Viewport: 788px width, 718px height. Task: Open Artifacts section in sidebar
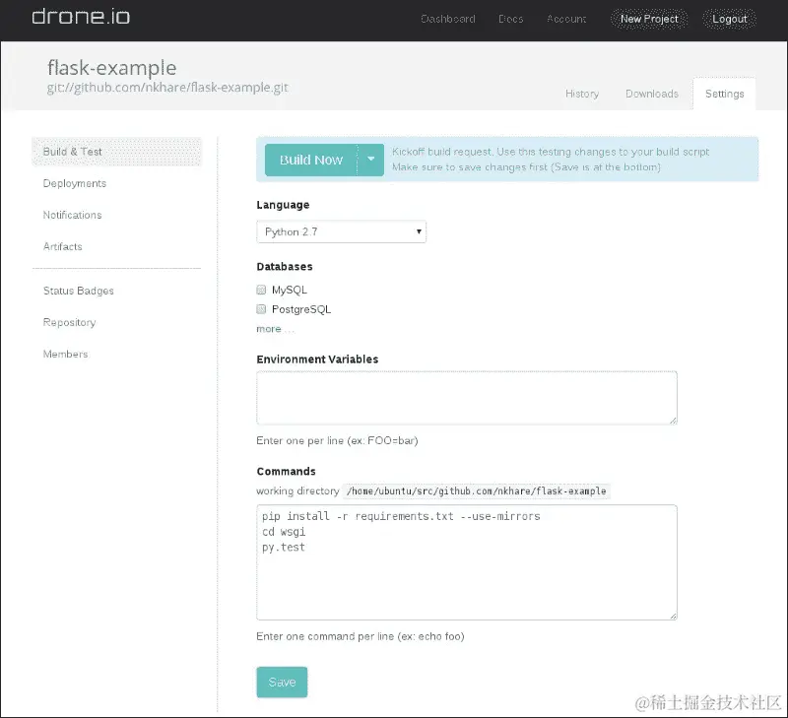click(62, 246)
